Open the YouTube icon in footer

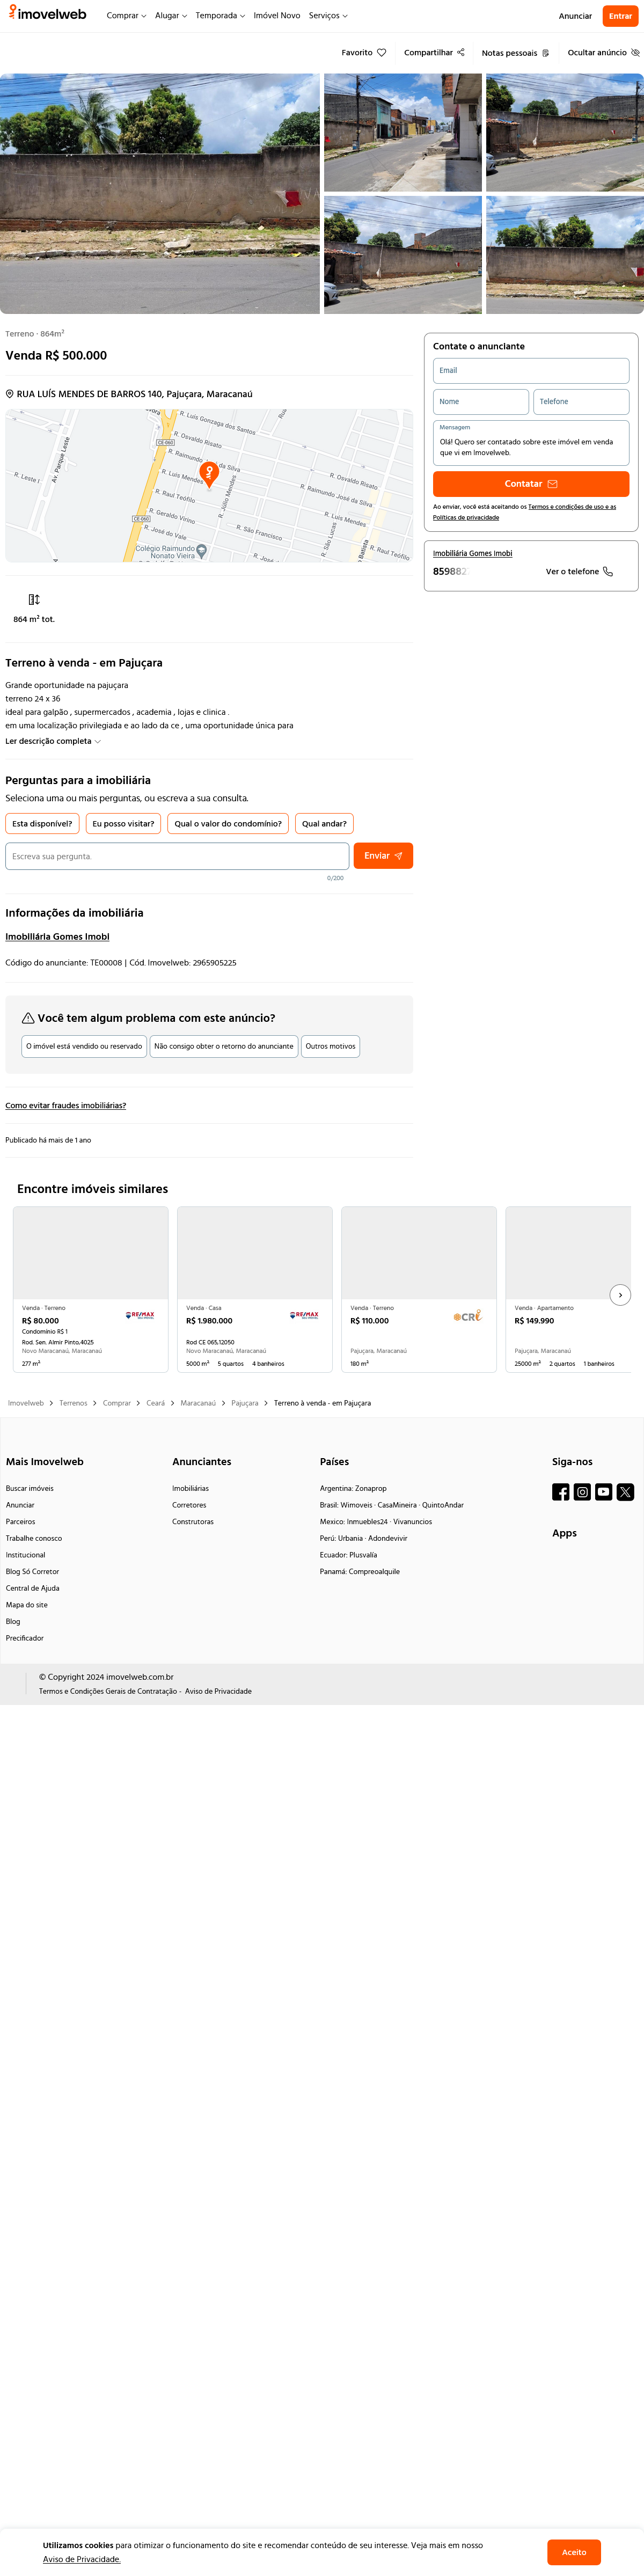tap(604, 1492)
